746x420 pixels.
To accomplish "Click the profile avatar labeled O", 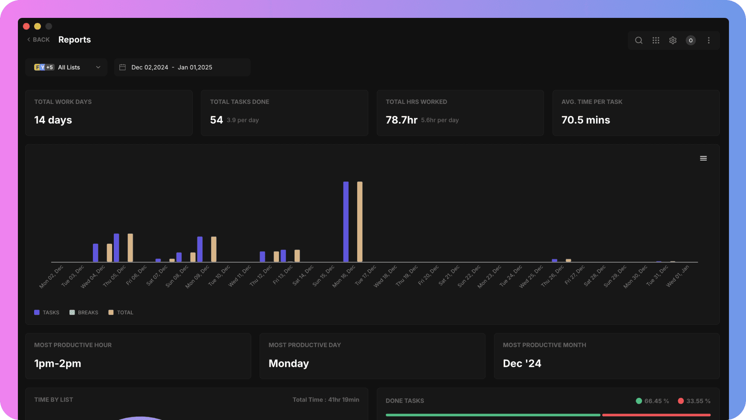I will click(691, 40).
